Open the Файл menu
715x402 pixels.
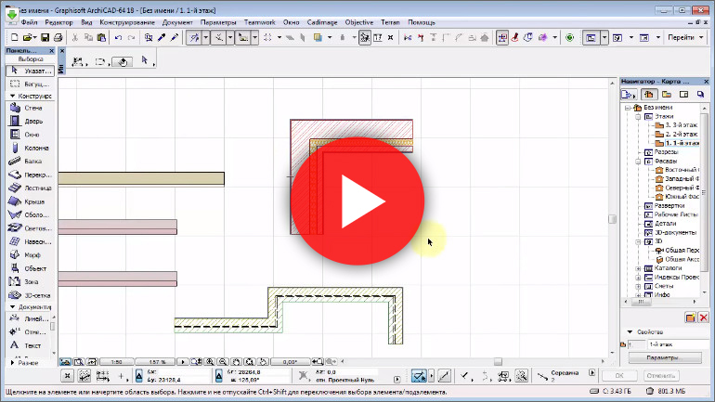[x=29, y=22]
